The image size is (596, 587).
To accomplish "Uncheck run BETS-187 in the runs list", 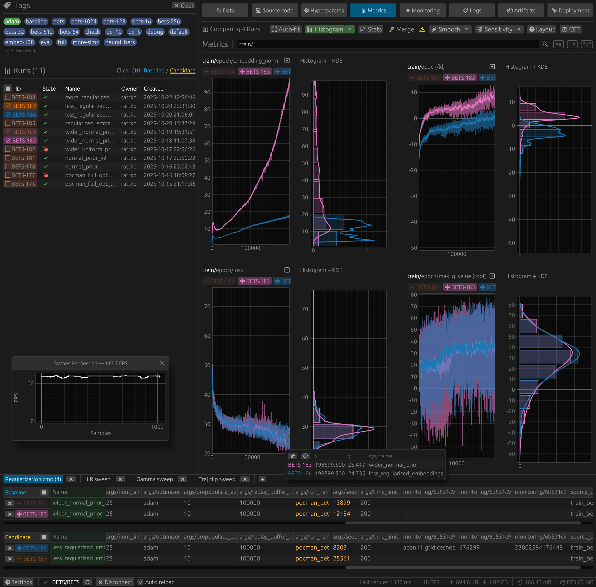I will (8, 106).
